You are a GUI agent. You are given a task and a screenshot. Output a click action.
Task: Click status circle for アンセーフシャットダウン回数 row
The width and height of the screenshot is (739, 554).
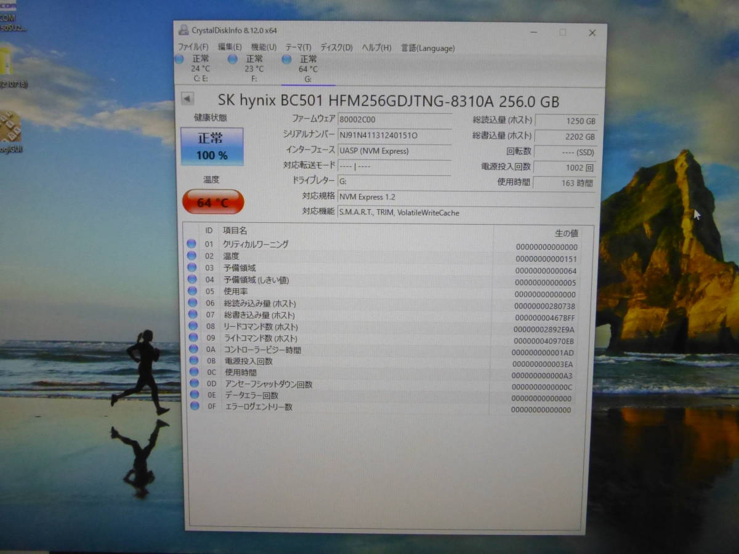[195, 383]
